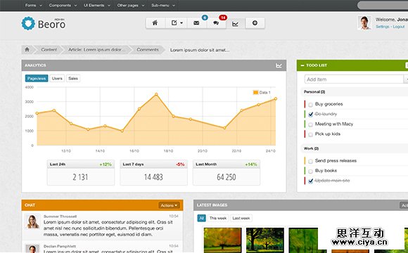Click the Declan Pamphlett chat name

point(60,246)
